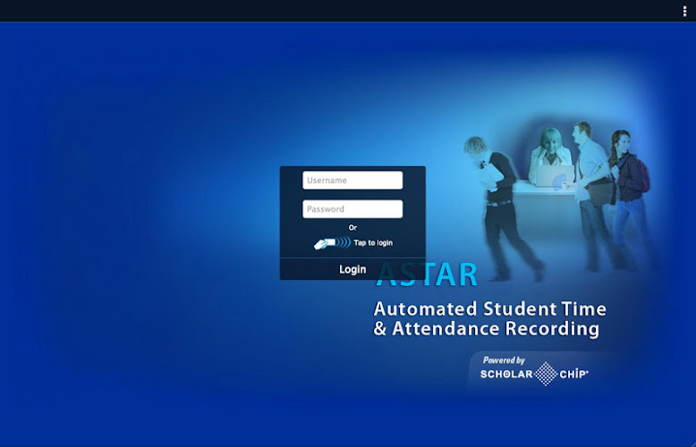Click the "& Attendance Recording" text
Screen dimensions: 696x447
[x=487, y=329]
